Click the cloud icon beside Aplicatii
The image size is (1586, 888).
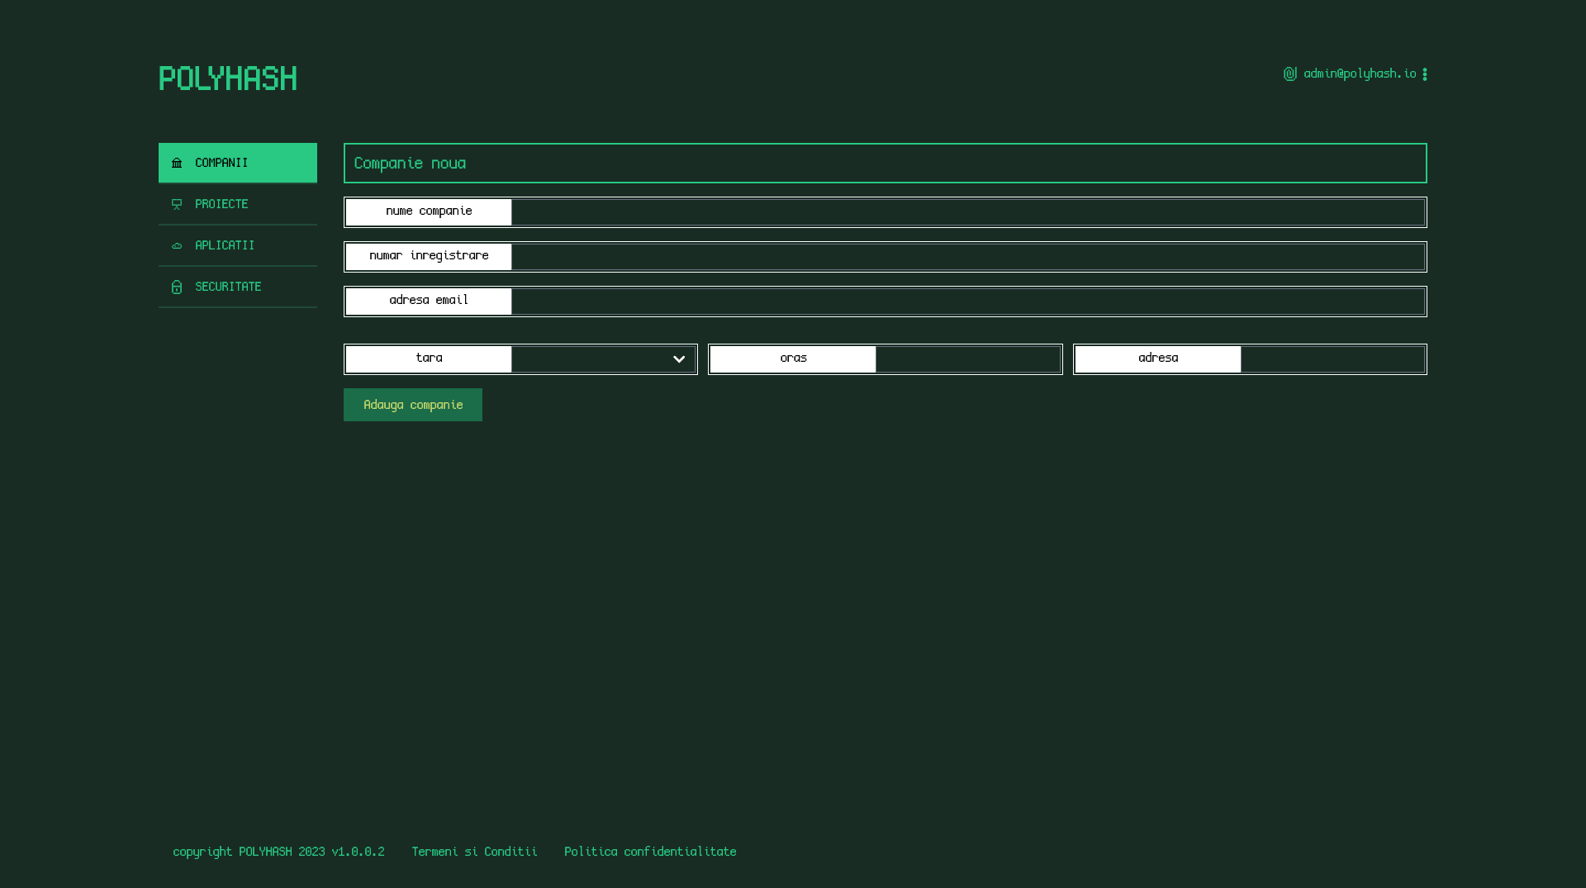coord(177,246)
